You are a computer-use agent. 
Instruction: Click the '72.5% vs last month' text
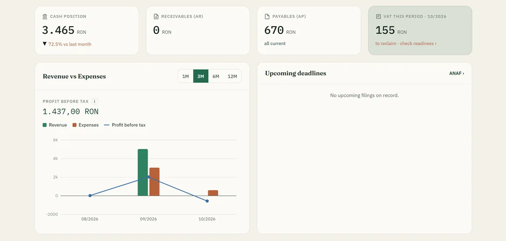coord(70,44)
